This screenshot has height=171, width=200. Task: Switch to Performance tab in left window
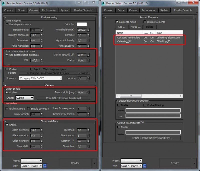click(x=49, y=10)
